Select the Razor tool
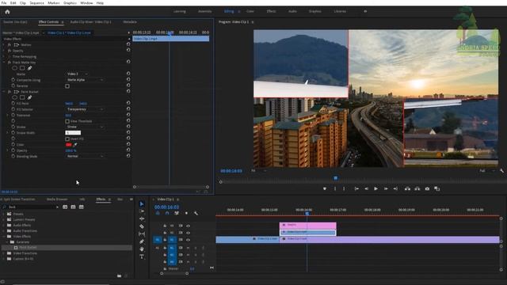 pos(142,226)
